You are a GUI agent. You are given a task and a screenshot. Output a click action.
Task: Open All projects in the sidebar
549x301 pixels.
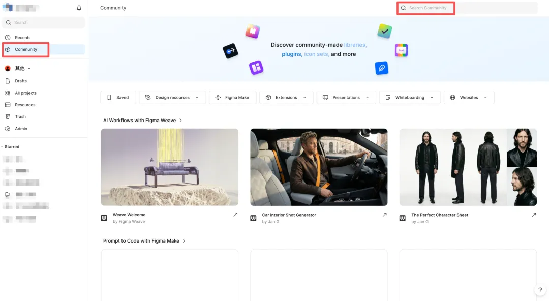[x=44, y=93]
